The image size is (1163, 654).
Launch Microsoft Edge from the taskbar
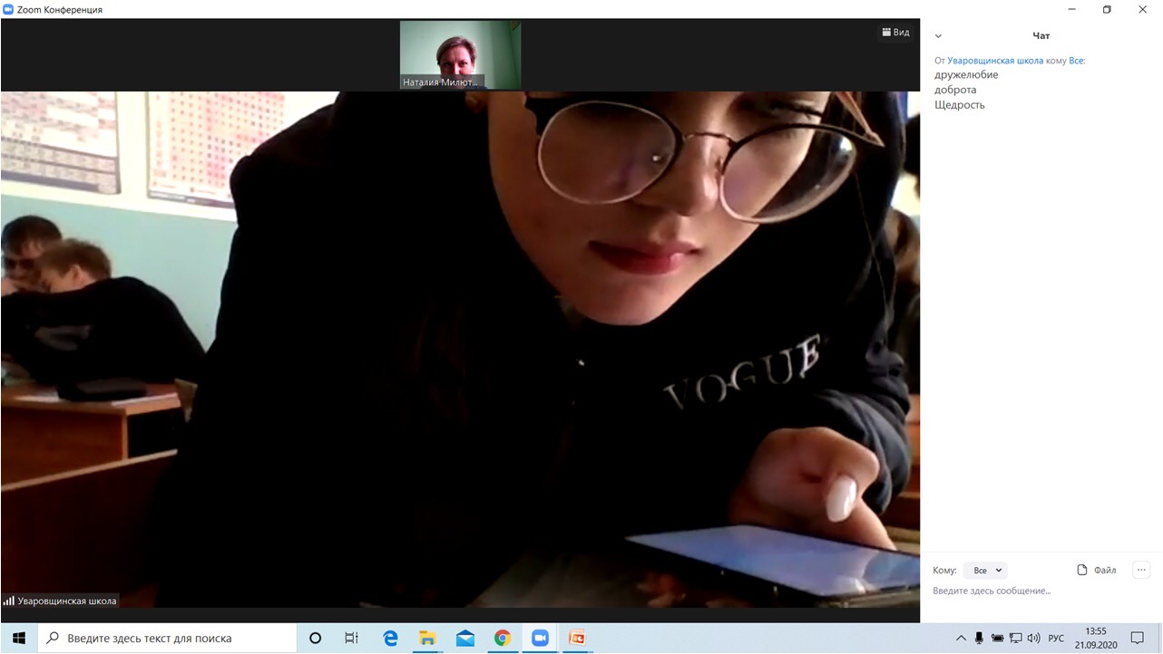pyautogui.click(x=390, y=638)
